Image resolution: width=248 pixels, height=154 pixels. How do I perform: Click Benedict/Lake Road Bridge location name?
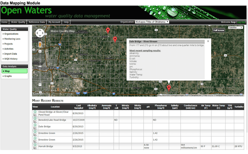coord(52,120)
